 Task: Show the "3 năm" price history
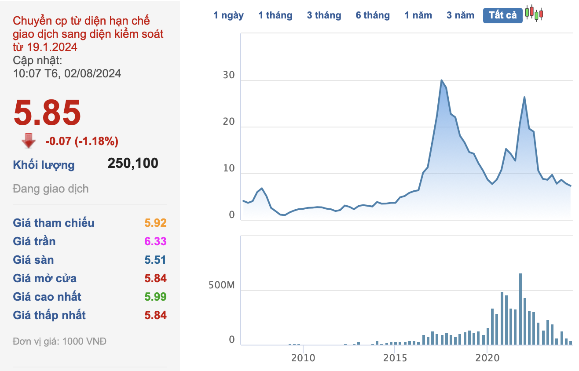pyautogui.click(x=460, y=15)
